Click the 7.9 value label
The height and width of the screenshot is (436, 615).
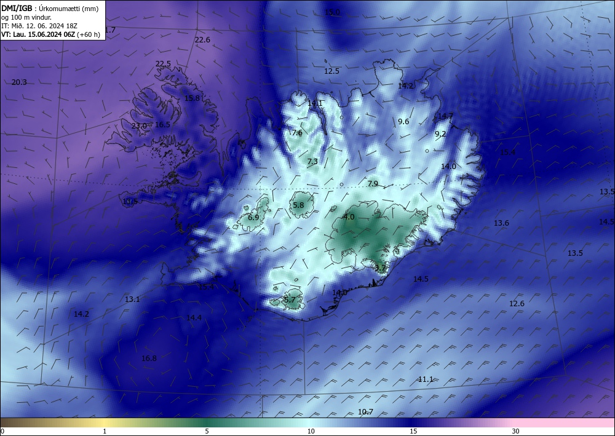point(373,184)
